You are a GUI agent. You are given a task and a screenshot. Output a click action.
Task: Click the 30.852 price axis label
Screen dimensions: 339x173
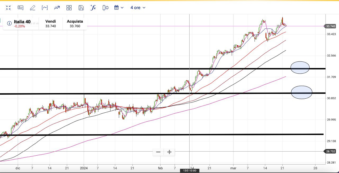point(331,98)
